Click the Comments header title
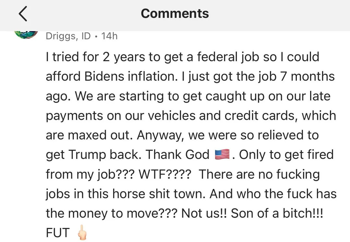Screen dimensions: 350x242 tap(175, 14)
